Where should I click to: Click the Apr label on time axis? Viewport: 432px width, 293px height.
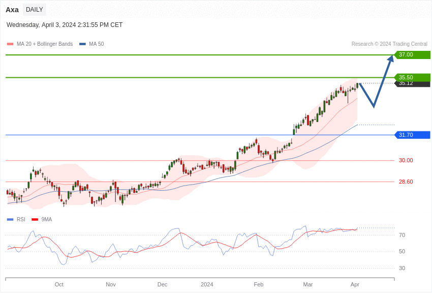coord(355,284)
